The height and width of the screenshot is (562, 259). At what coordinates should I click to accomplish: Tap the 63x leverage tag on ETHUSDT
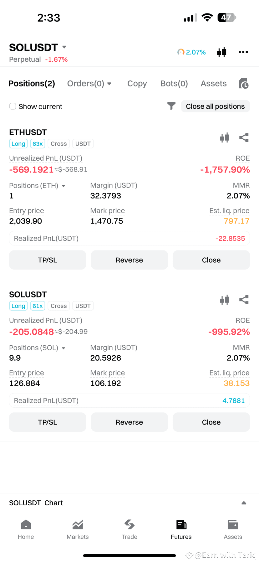tap(38, 144)
